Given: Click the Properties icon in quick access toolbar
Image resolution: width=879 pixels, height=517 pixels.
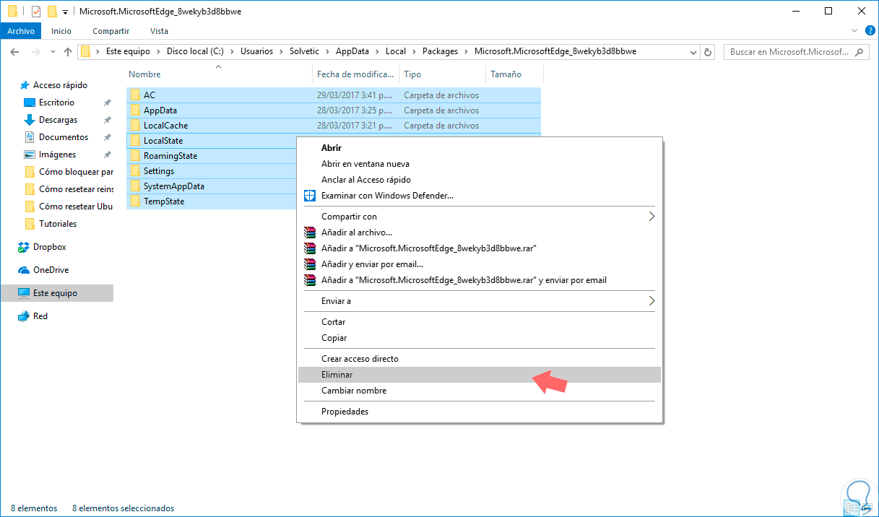Looking at the screenshot, I should (x=36, y=12).
